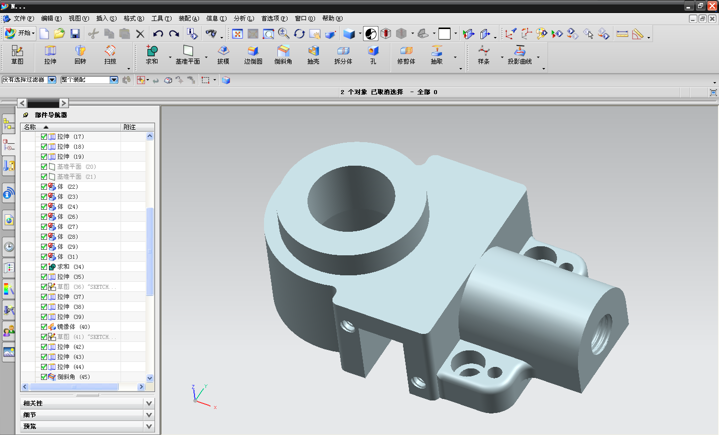The width and height of the screenshot is (719, 435).
Task: Open the 分析 (Analysis) menu
Action: 243,19
